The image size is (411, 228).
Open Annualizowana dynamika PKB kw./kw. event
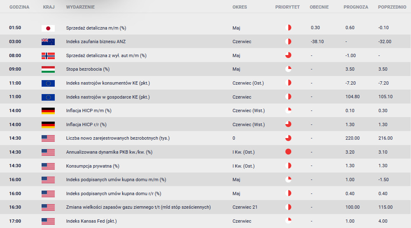[x=109, y=152]
